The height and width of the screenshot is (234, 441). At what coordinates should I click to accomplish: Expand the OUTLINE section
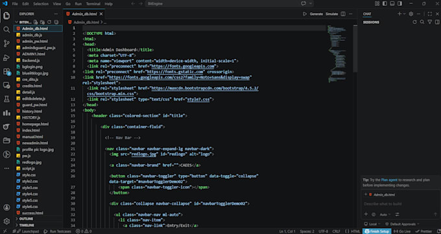(38, 219)
